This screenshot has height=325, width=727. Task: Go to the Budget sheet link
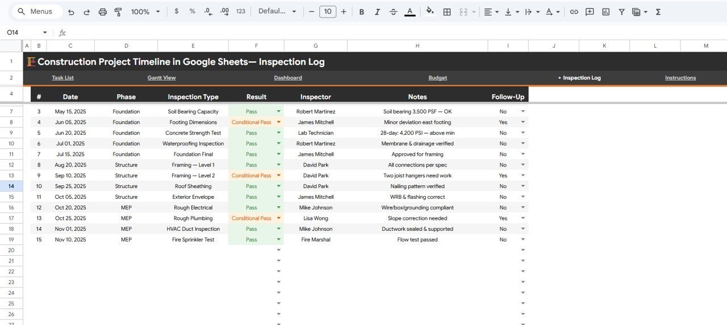[x=437, y=78]
